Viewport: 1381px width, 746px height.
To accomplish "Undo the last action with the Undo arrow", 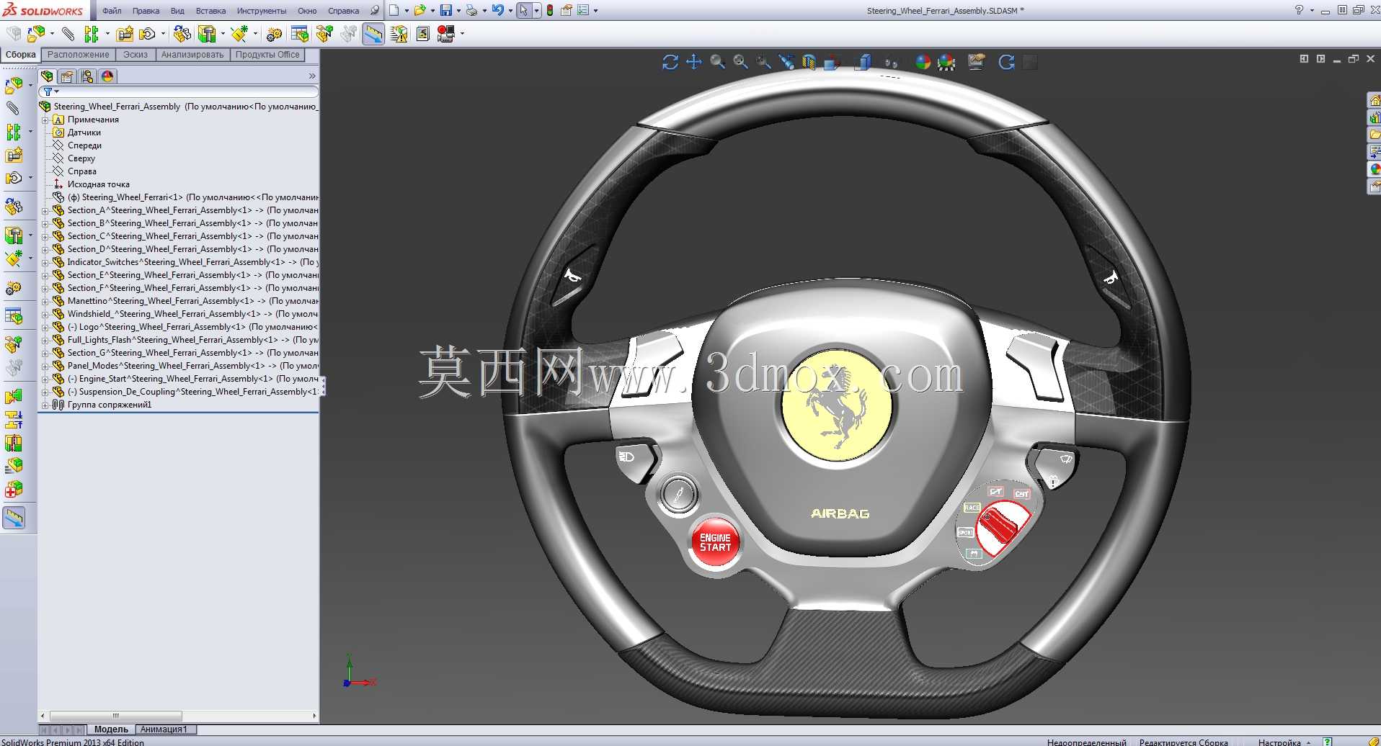I will 497,10.
